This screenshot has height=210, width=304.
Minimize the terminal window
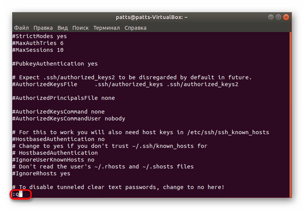point(270,17)
